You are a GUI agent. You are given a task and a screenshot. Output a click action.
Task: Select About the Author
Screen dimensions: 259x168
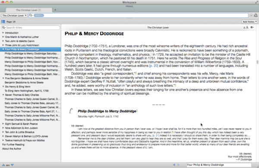click(x=12, y=149)
